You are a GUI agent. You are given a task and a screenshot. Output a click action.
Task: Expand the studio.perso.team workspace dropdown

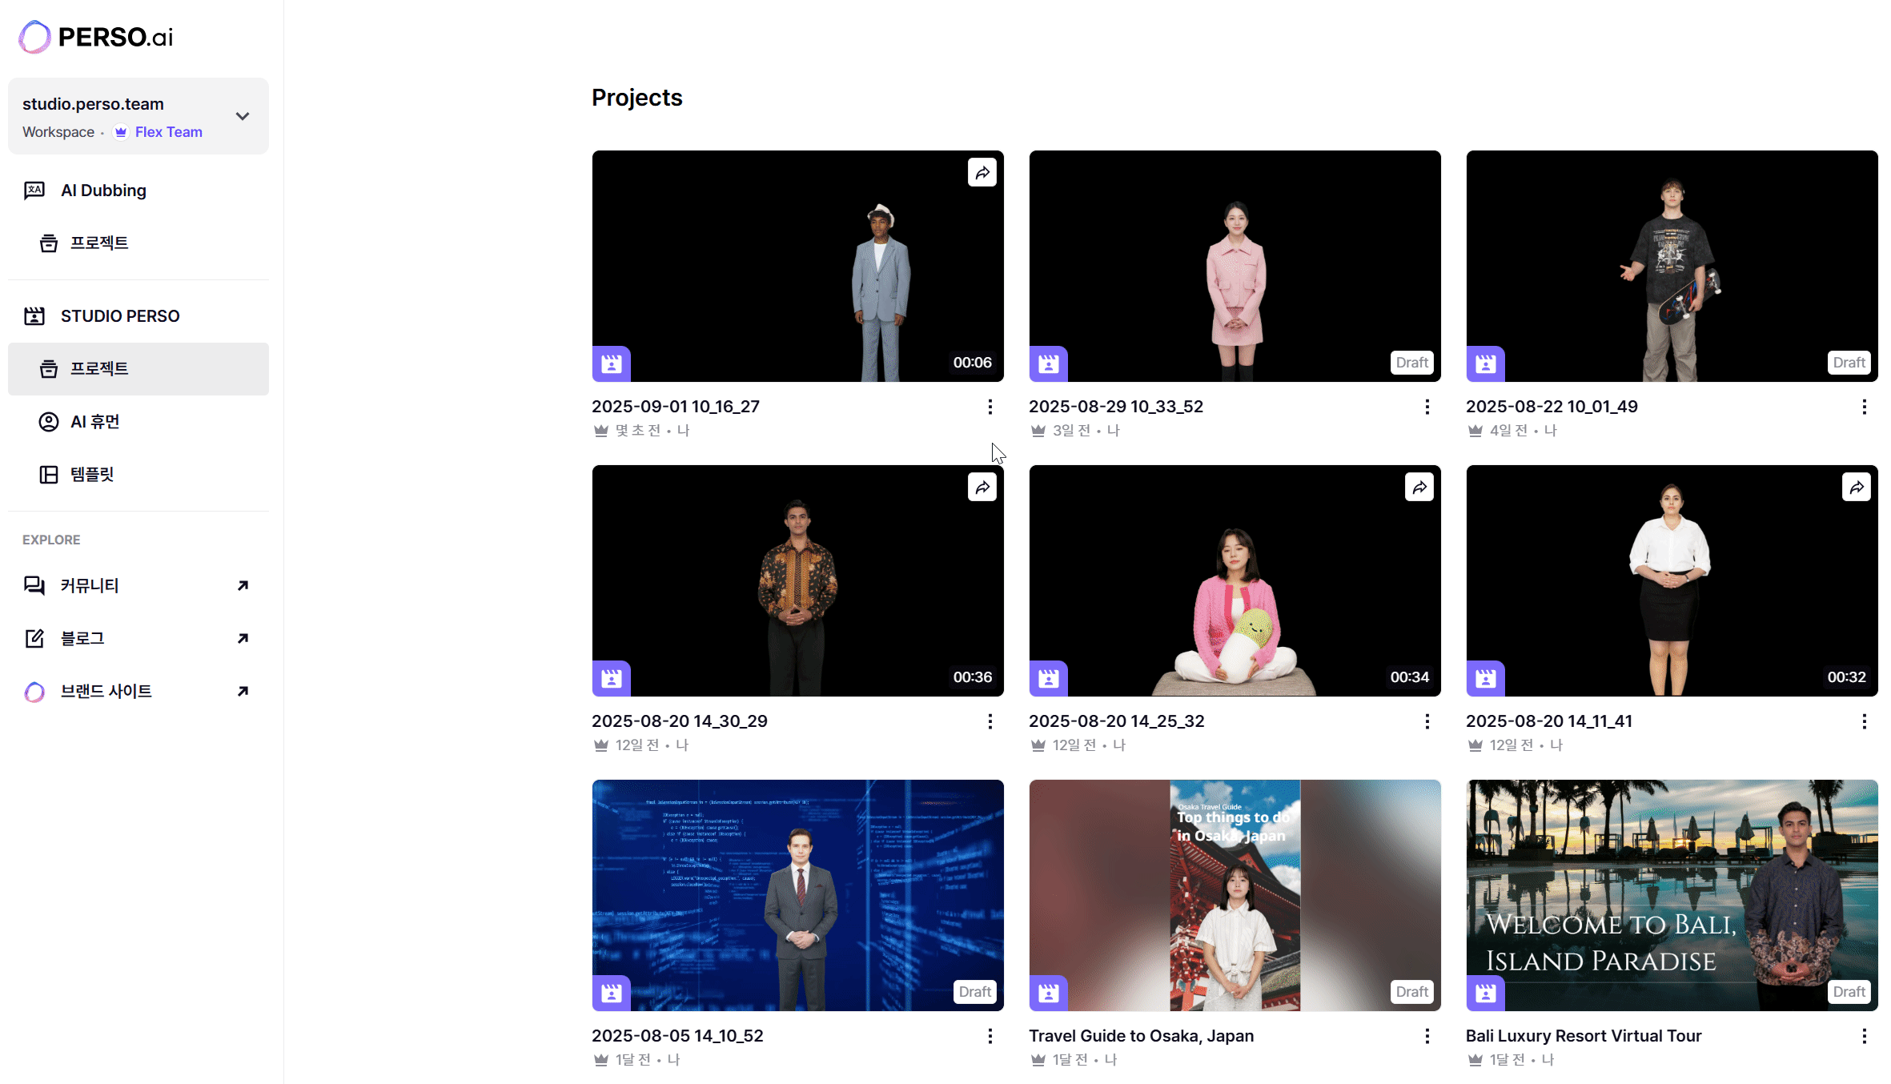click(243, 116)
